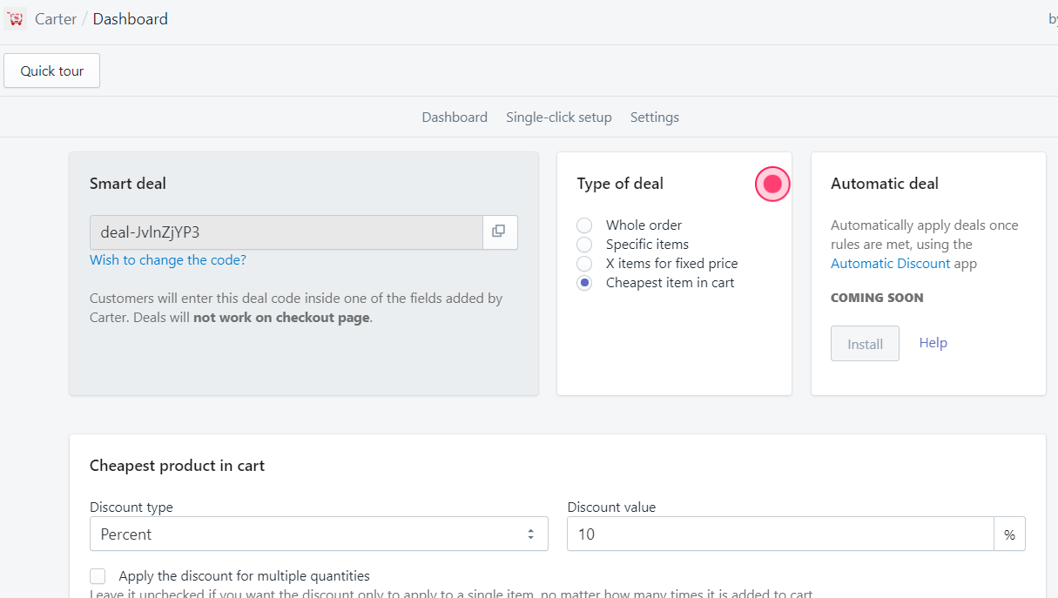Click the deal code text field

click(x=286, y=232)
